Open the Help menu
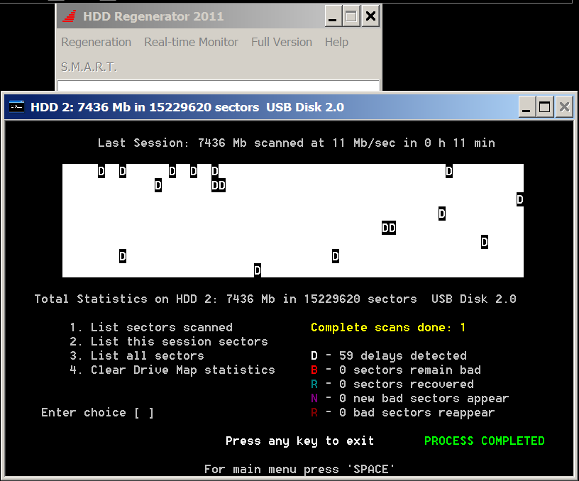 [x=336, y=42]
